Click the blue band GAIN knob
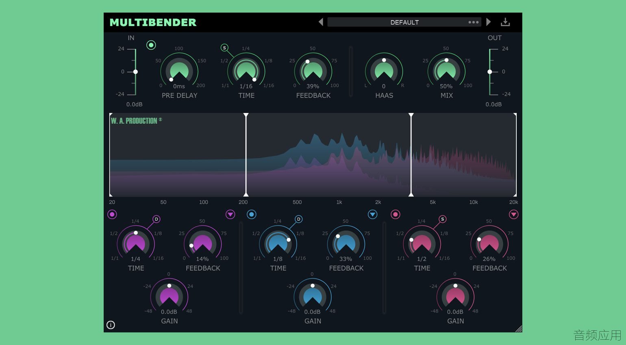This screenshot has height=345, width=626. (313, 296)
